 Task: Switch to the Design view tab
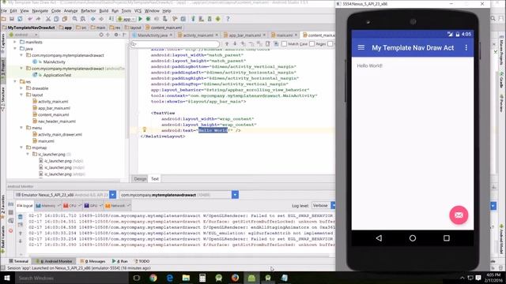140,179
